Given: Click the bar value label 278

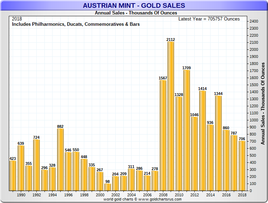Looking at the screenshot, I should [x=155, y=169].
